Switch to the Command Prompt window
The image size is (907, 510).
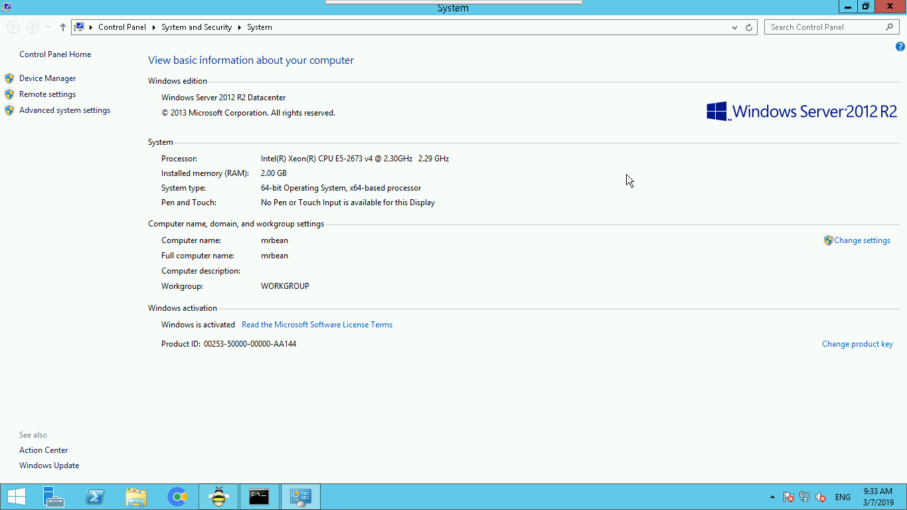pos(259,497)
